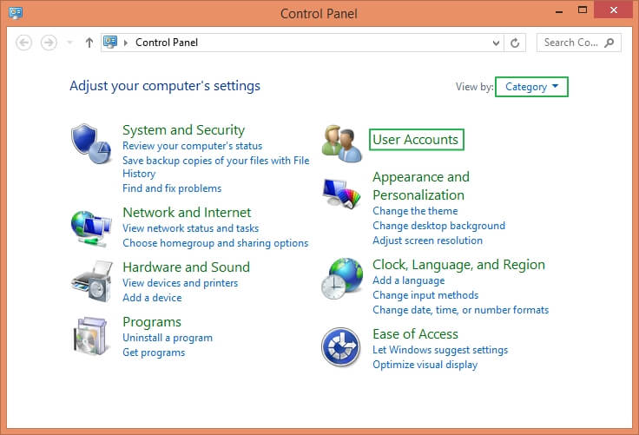Open the Network and Internet globe icon
Image resolution: width=639 pixels, height=435 pixels.
pos(91,228)
